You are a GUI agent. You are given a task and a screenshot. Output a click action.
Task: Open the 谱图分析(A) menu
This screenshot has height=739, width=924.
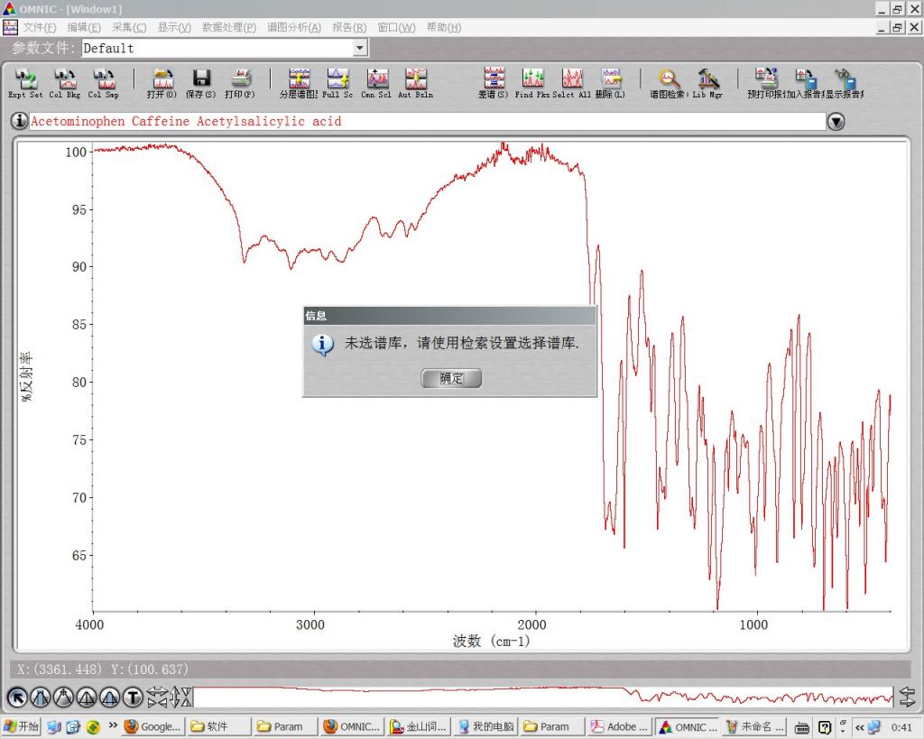pyautogui.click(x=294, y=28)
